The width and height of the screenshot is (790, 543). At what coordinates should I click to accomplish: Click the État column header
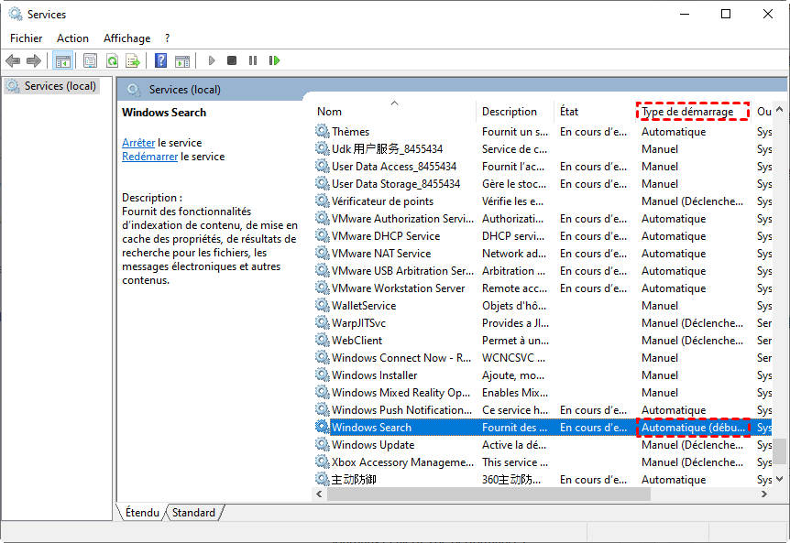point(569,112)
